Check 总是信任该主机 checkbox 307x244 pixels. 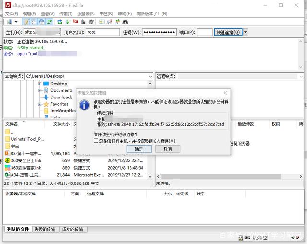96,141
